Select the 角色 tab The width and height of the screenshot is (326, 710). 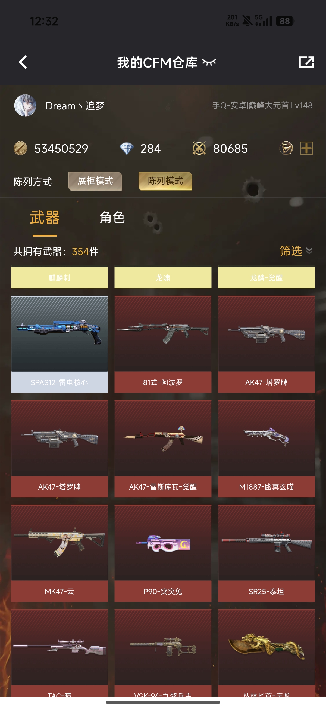tap(112, 218)
